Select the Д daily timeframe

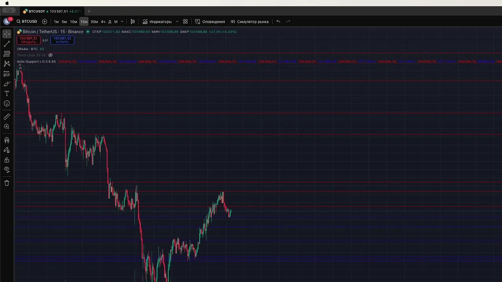(x=110, y=22)
